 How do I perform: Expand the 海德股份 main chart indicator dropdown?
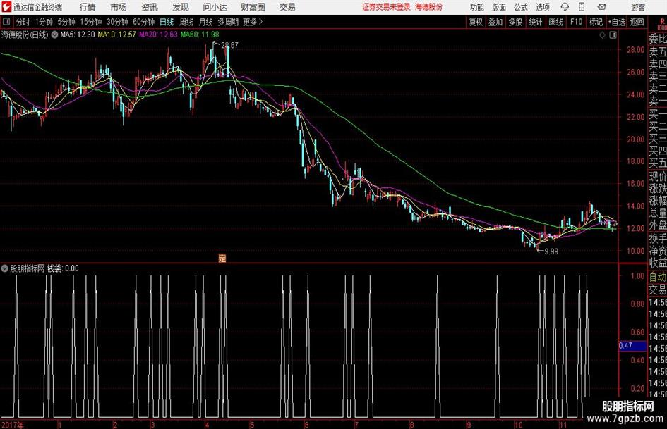(x=55, y=35)
